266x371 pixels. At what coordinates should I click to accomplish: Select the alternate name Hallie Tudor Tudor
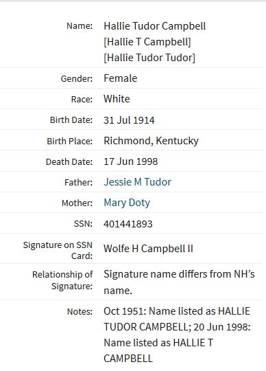pyautogui.click(x=149, y=58)
